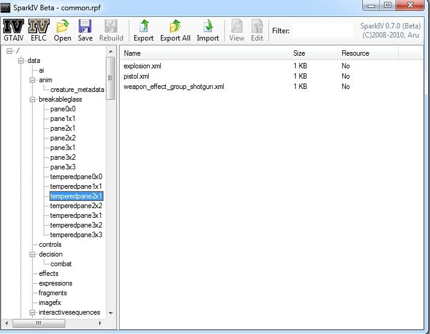This screenshot has height=334, width=430.
Task: Sort list by Resource column header
Action: pyautogui.click(x=368, y=53)
